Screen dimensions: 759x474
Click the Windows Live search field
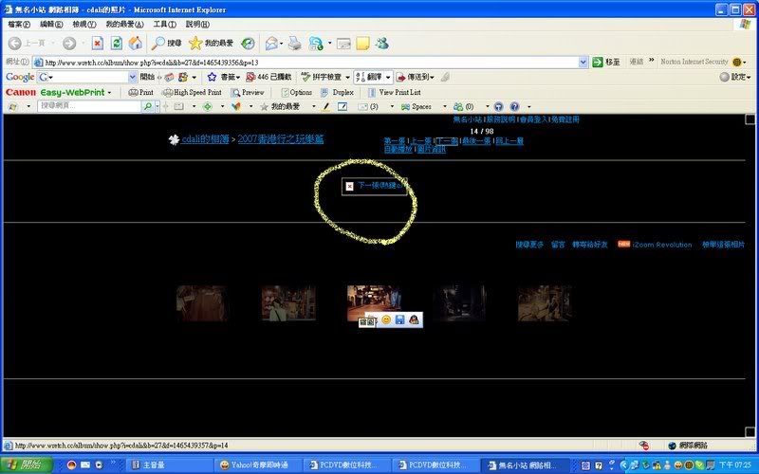point(89,106)
